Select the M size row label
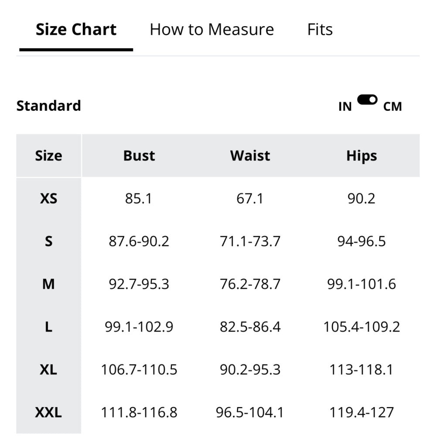The height and width of the screenshot is (436, 436). click(x=48, y=284)
